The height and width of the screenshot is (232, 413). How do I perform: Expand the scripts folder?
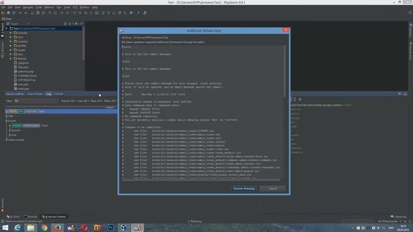[11, 50]
